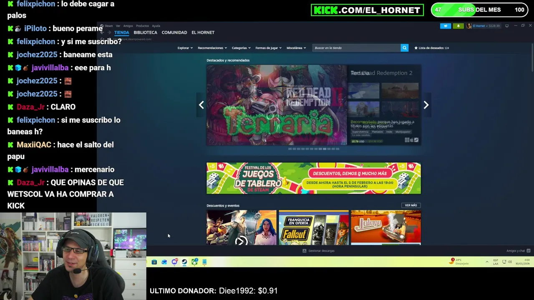
Task: Click the Descuentos y eventos heading
Action: [x=223, y=205]
